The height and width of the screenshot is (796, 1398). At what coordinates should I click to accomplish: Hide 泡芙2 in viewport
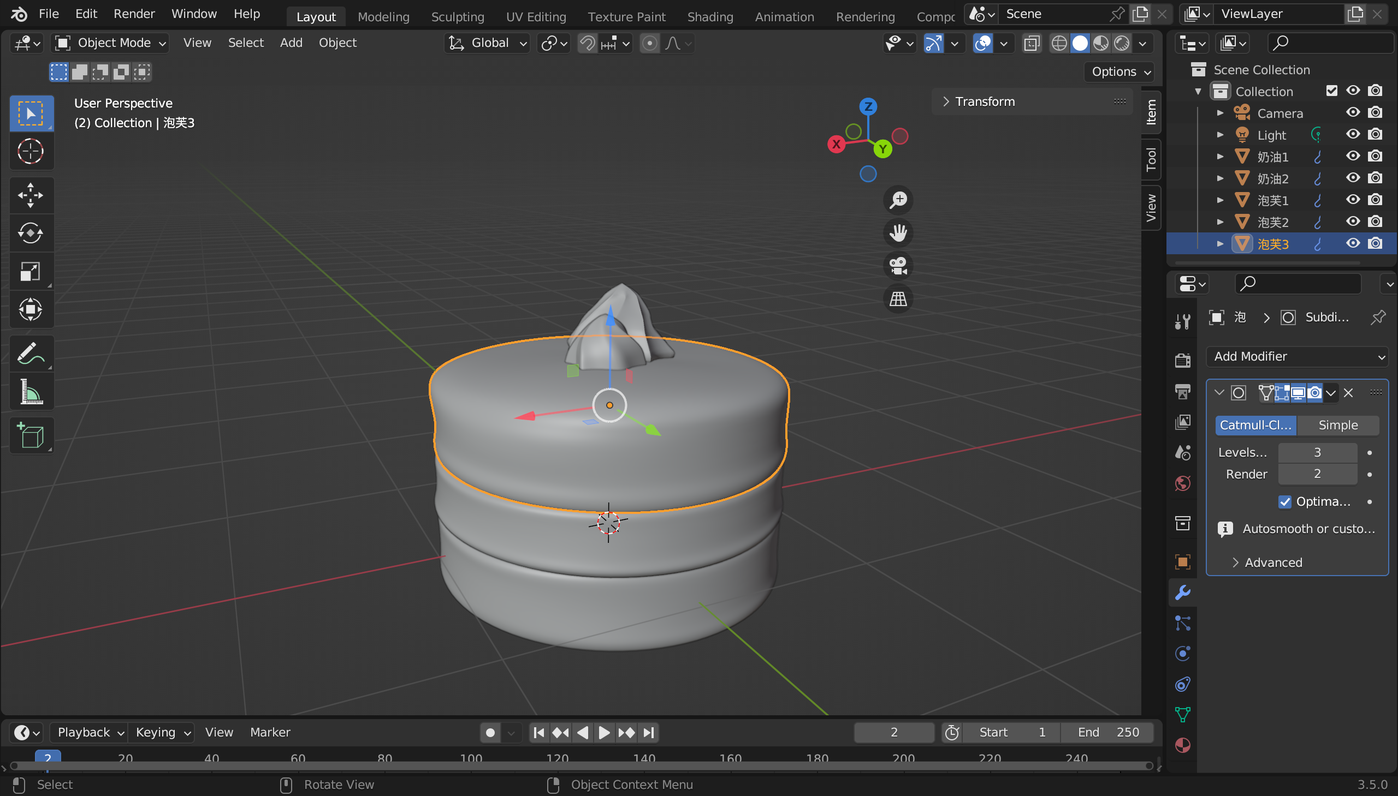click(1353, 222)
